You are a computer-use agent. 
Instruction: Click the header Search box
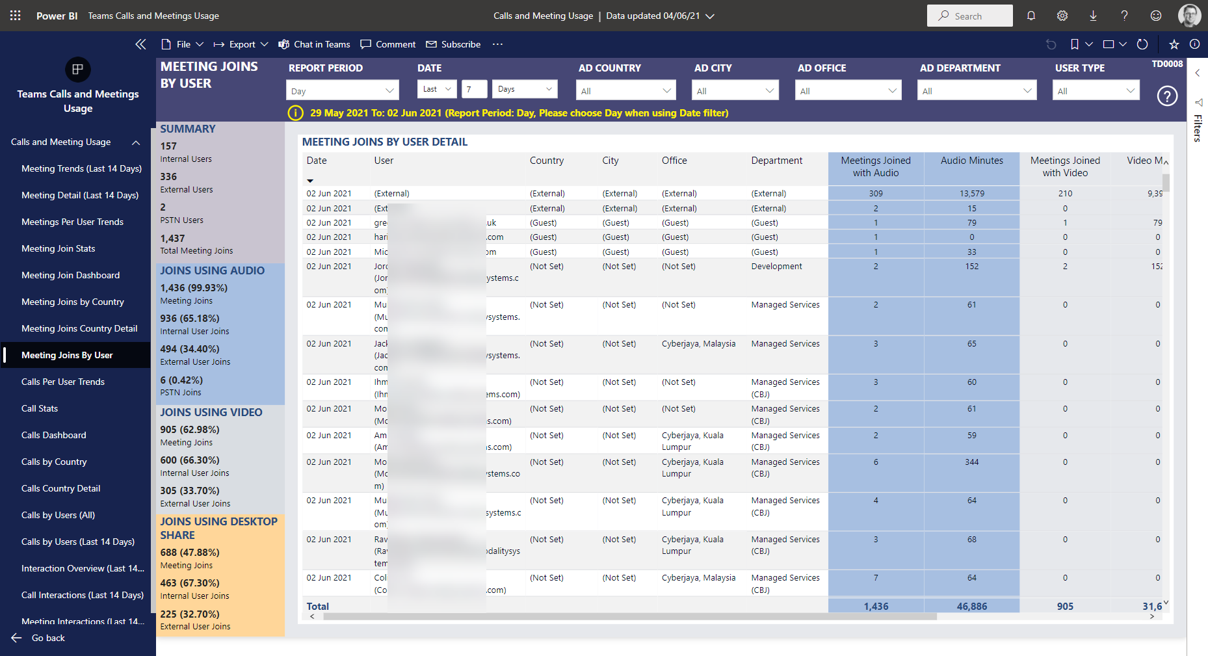(x=970, y=16)
